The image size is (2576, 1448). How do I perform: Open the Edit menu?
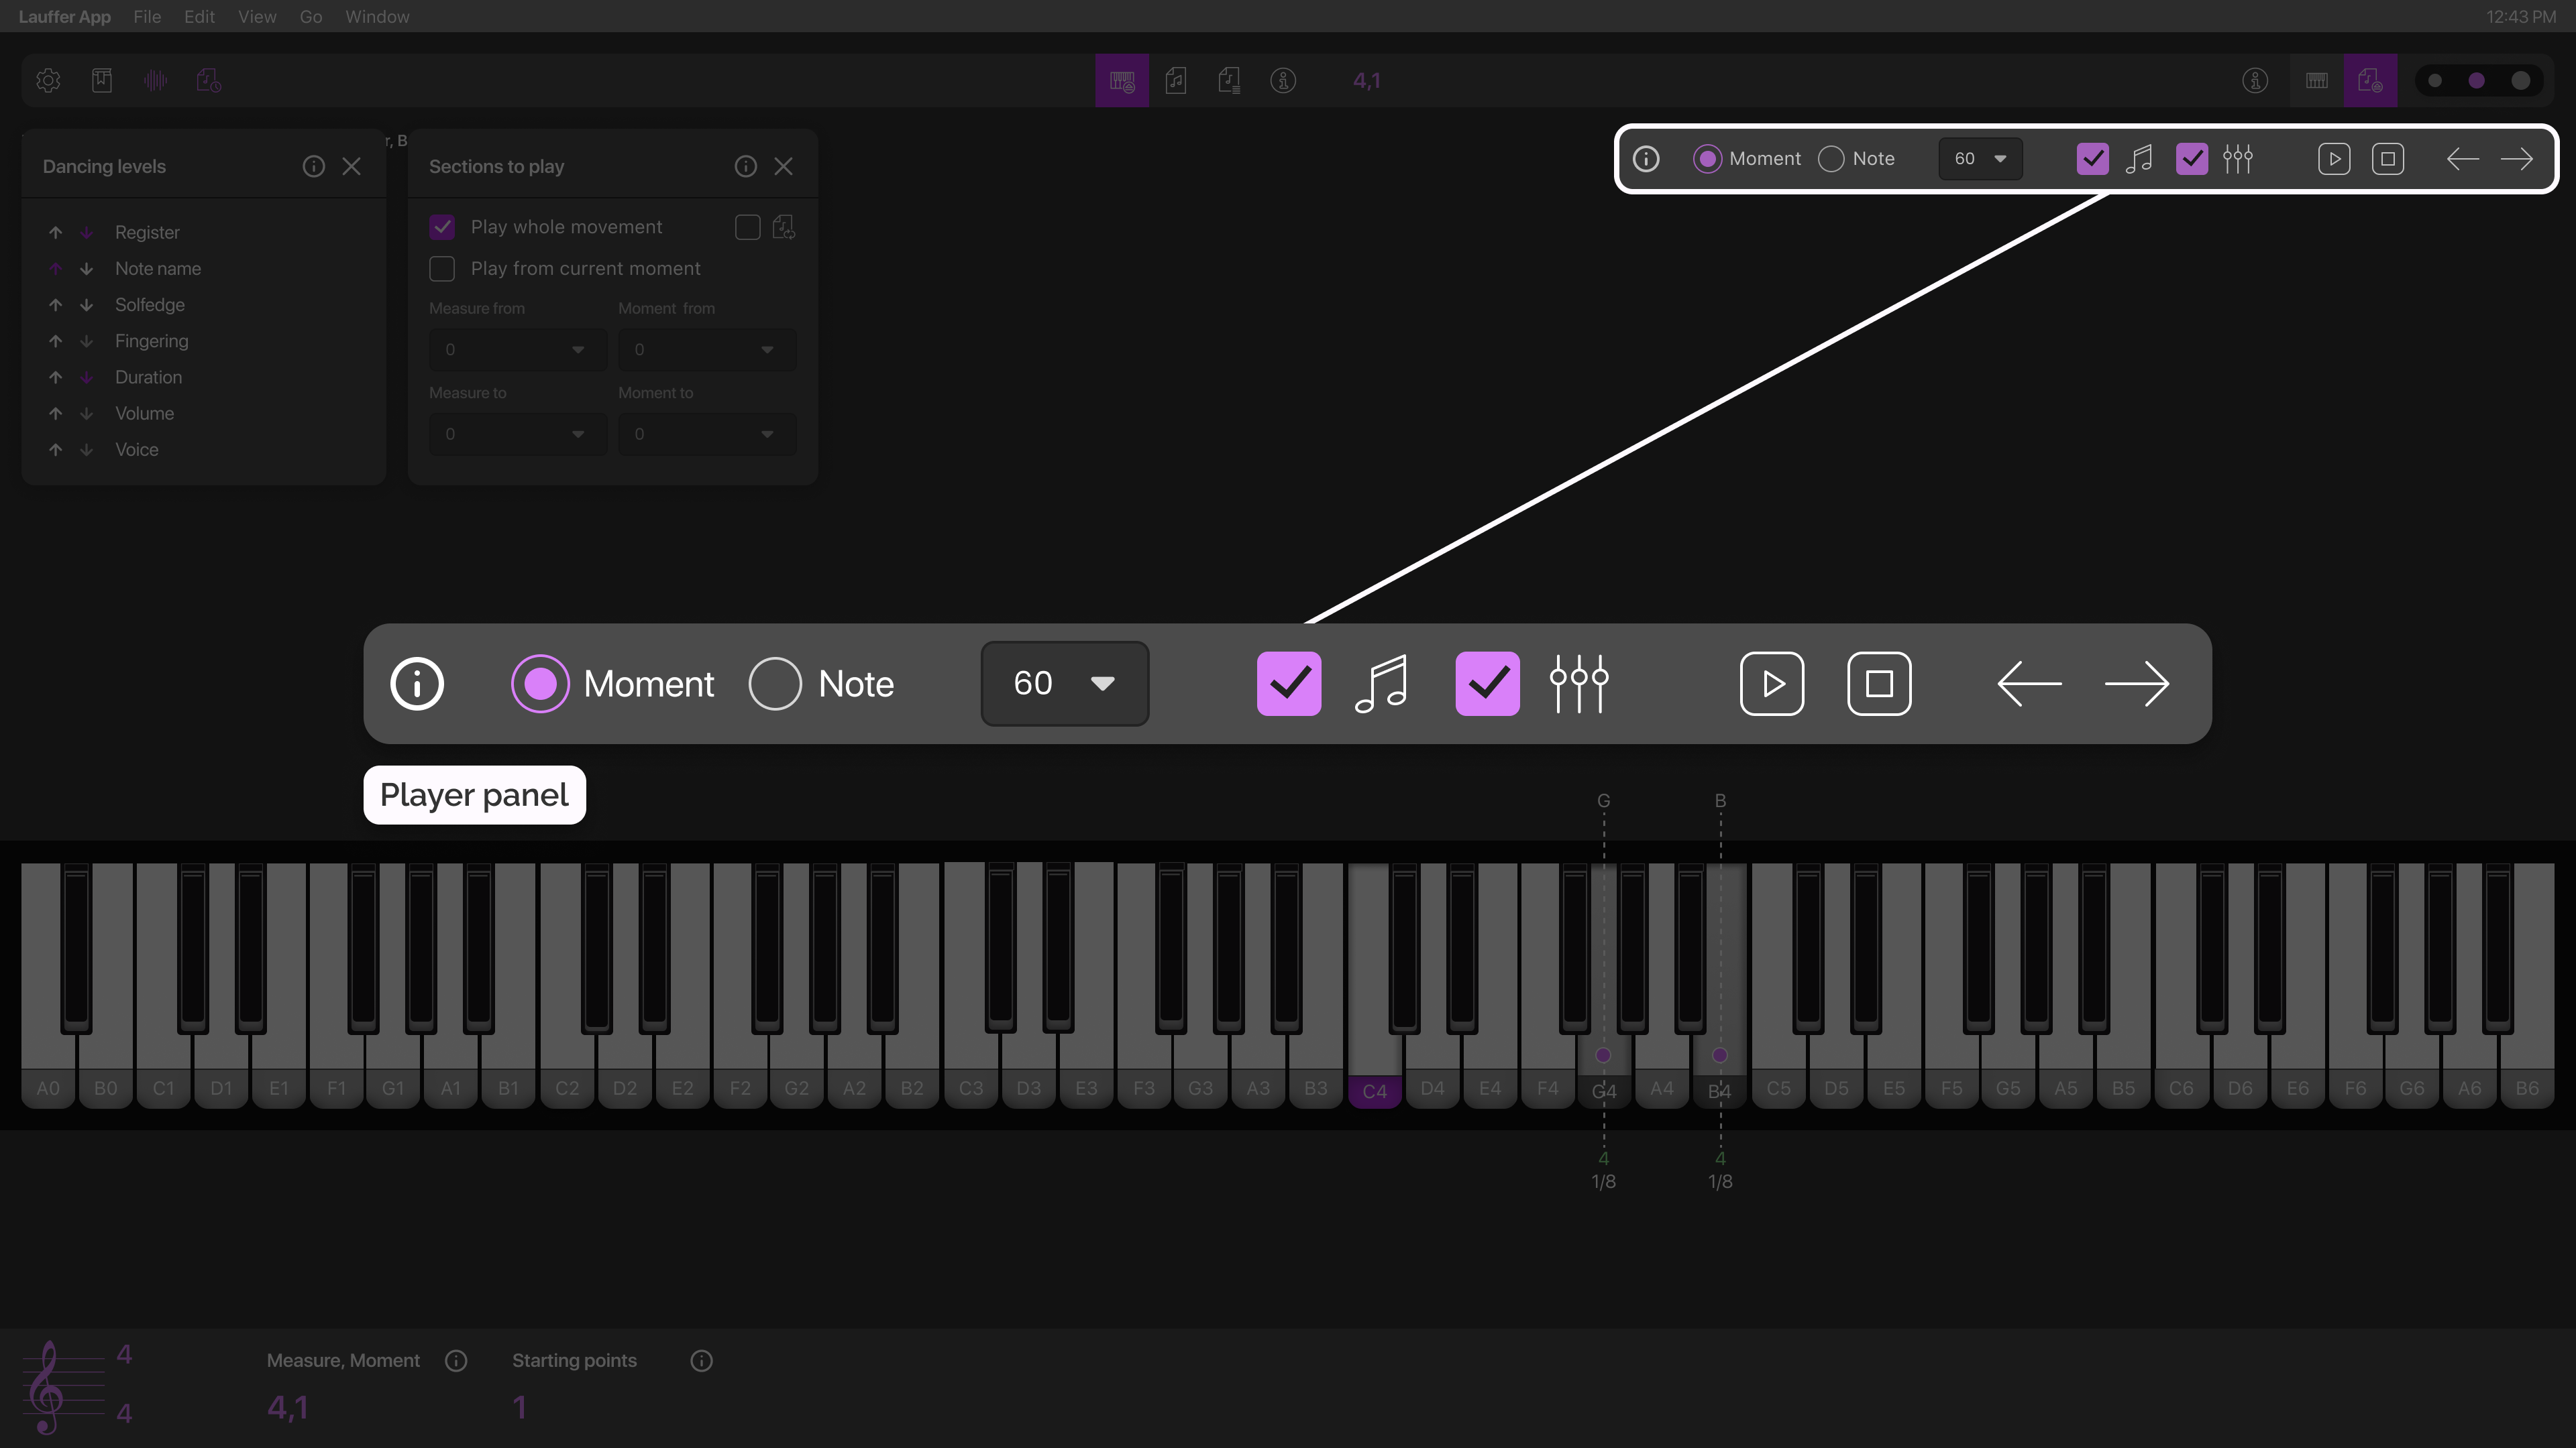coord(199,17)
